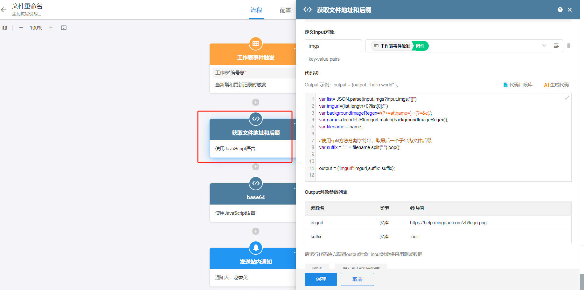Image resolution: width=584 pixels, height=290 pixels.
Task: Expand the imgs value dropdown
Action: [544, 46]
